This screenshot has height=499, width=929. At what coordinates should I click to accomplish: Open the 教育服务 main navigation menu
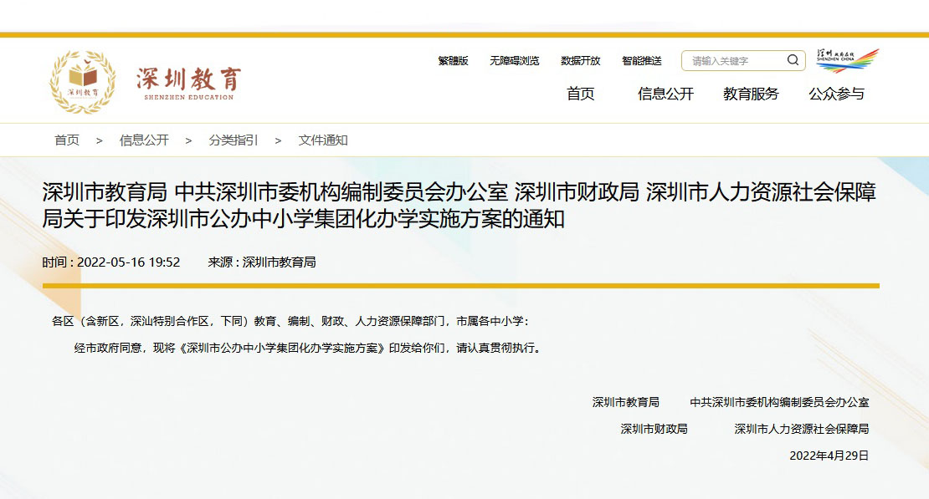tap(751, 94)
